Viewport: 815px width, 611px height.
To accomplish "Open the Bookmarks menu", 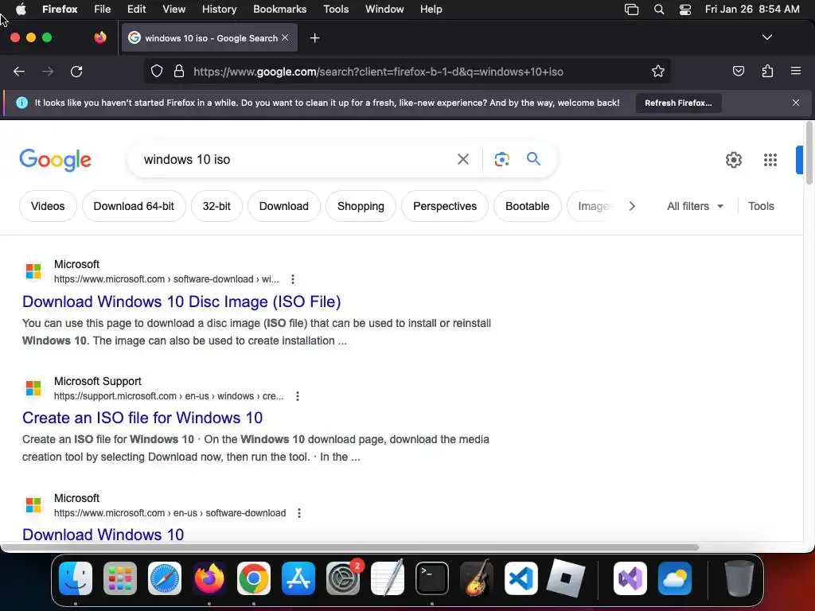I will [279, 10].
